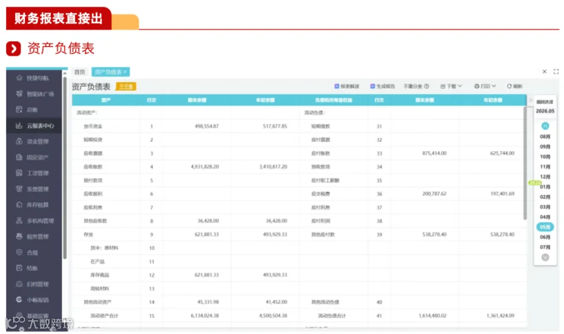Click the 不重分类 help question icon
564x334 pixels.
pos(427,86)
